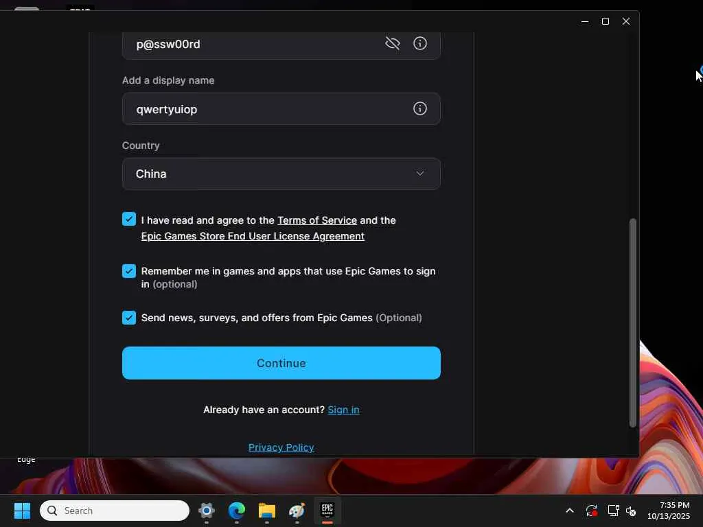Show display name info icon
This screenshot has height=527, width=703.
pos(419,108)
